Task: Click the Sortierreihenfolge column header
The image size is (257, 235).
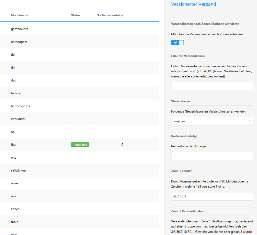Action: point(110,15)
